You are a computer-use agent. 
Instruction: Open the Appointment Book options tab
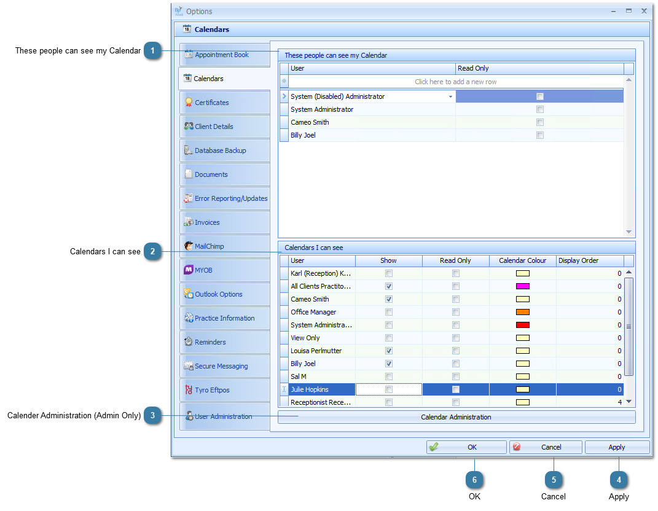(x=225, y=55)
